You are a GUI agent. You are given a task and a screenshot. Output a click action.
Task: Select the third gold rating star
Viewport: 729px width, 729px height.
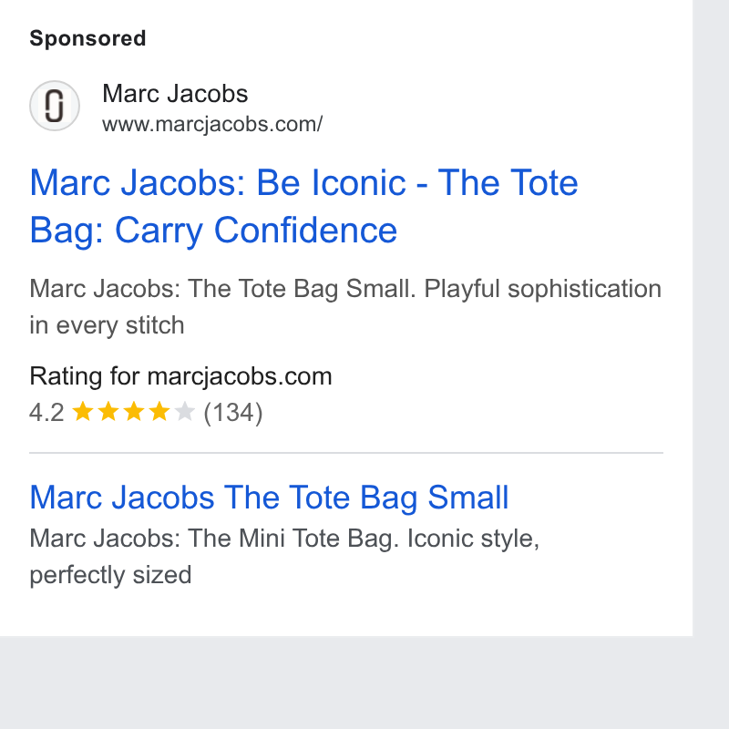[134, 412]
